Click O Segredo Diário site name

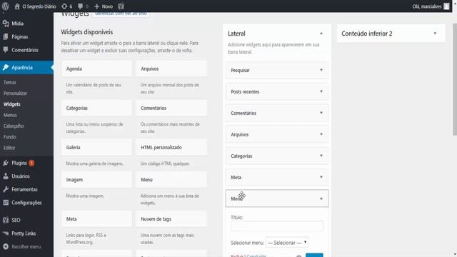click(x=39, y=6)
